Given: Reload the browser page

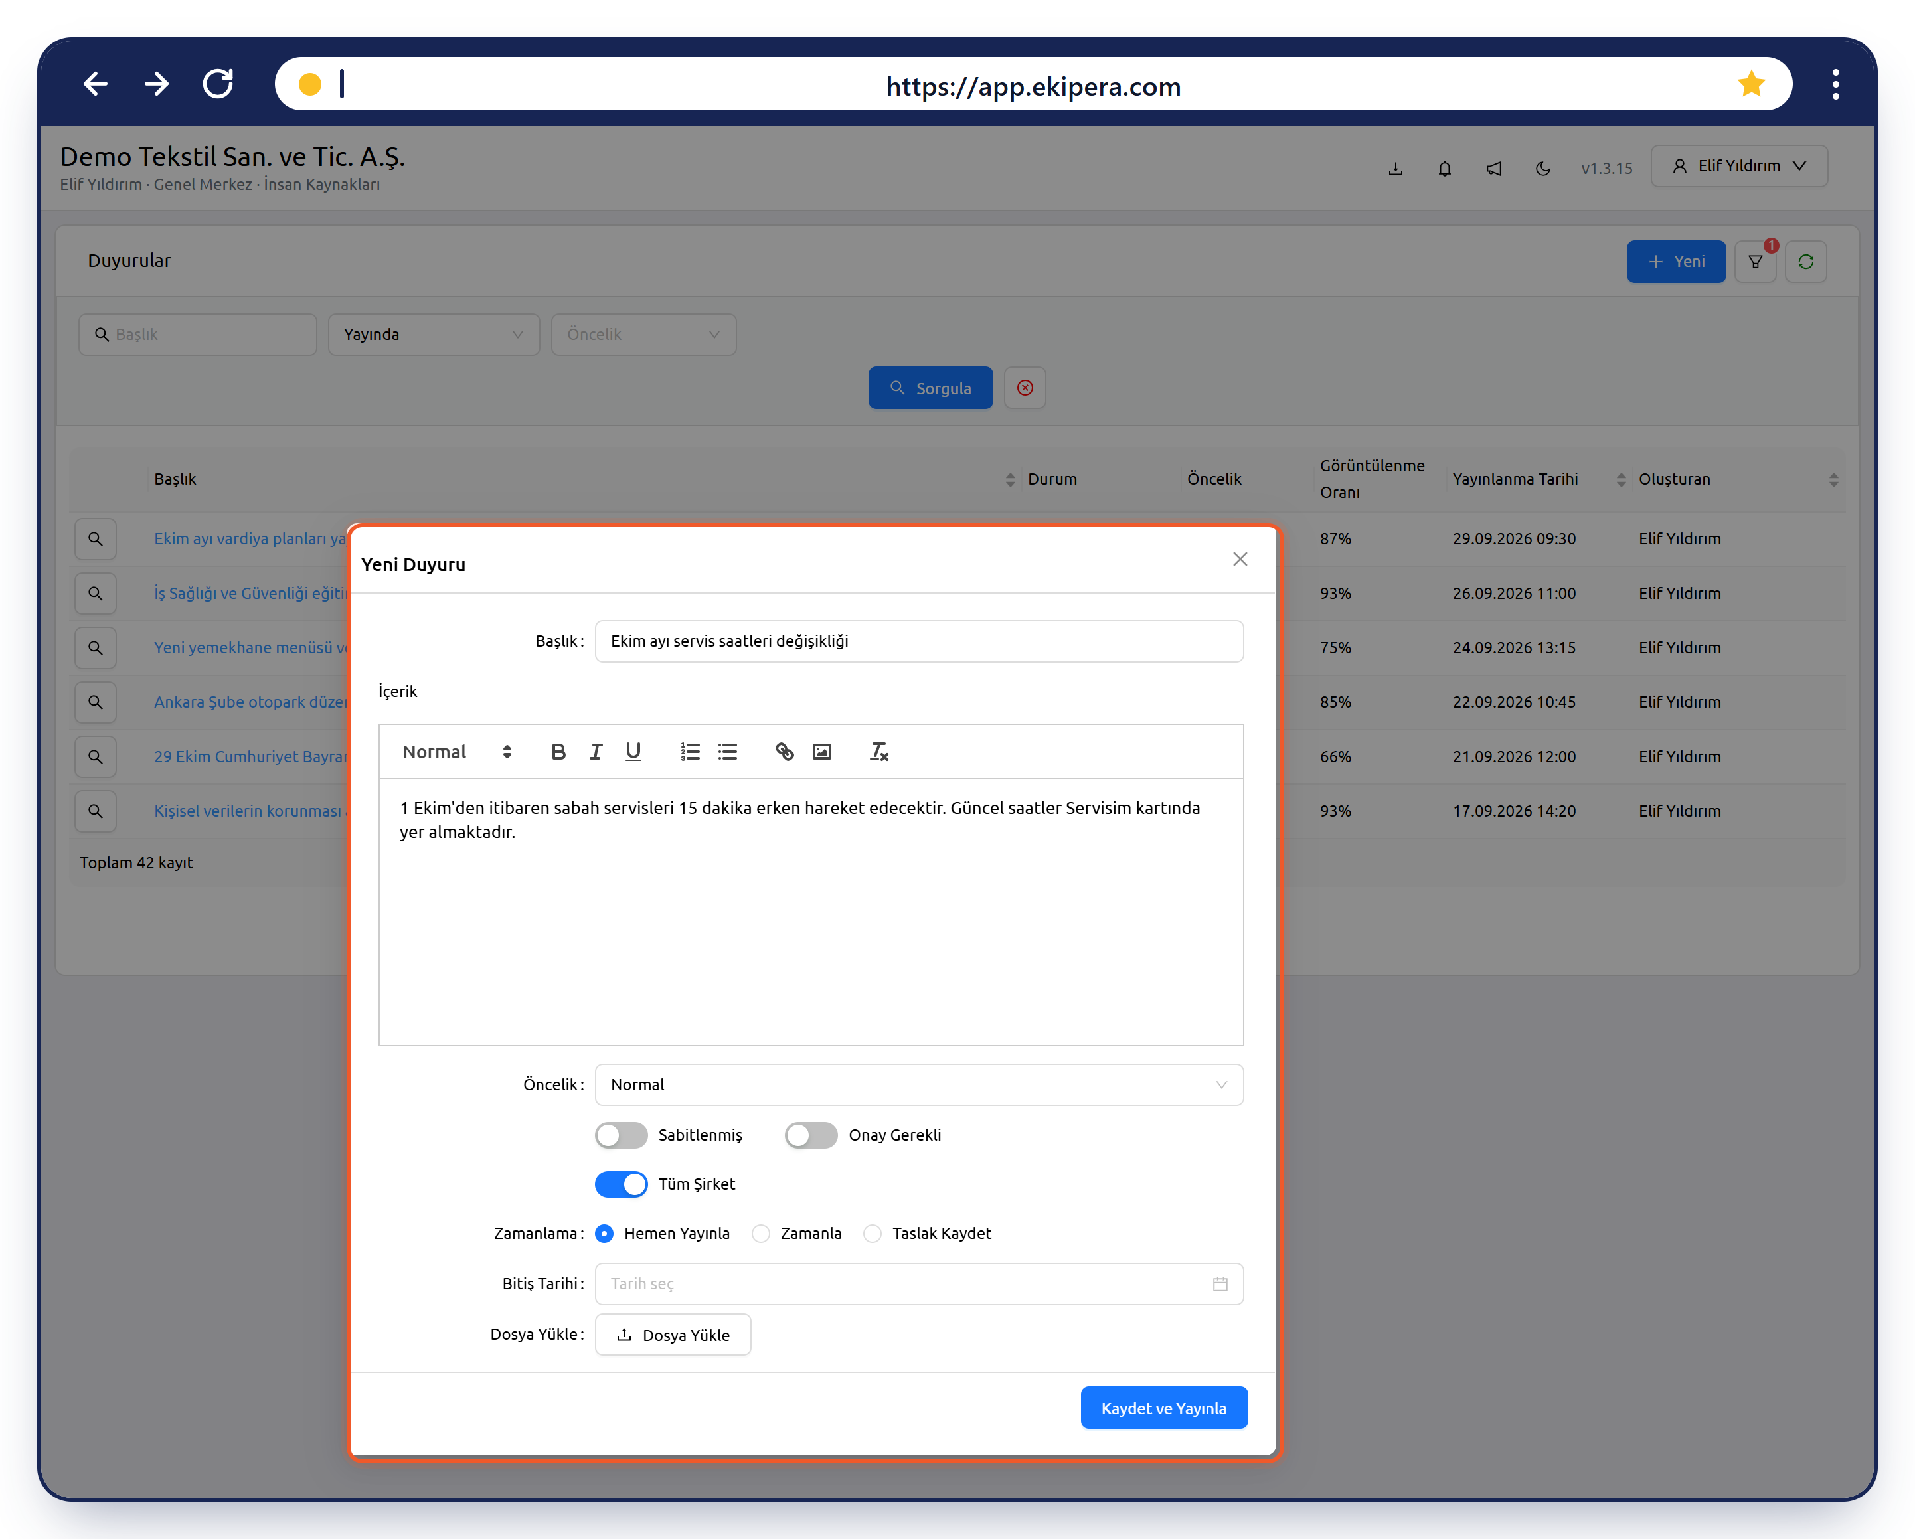Looking at the screenshot, I should (x=218, y=84).
